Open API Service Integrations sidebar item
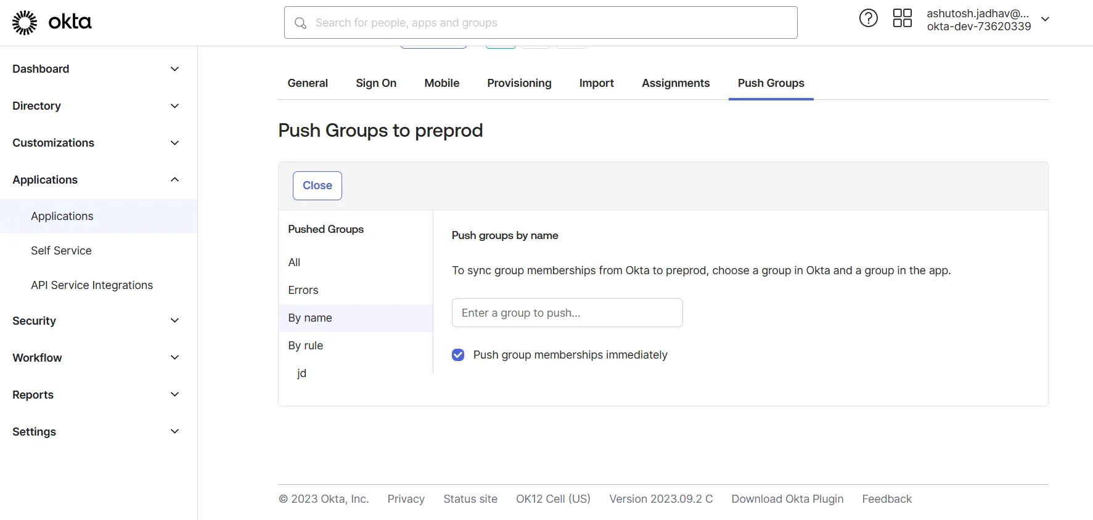 tap(92, 285)
